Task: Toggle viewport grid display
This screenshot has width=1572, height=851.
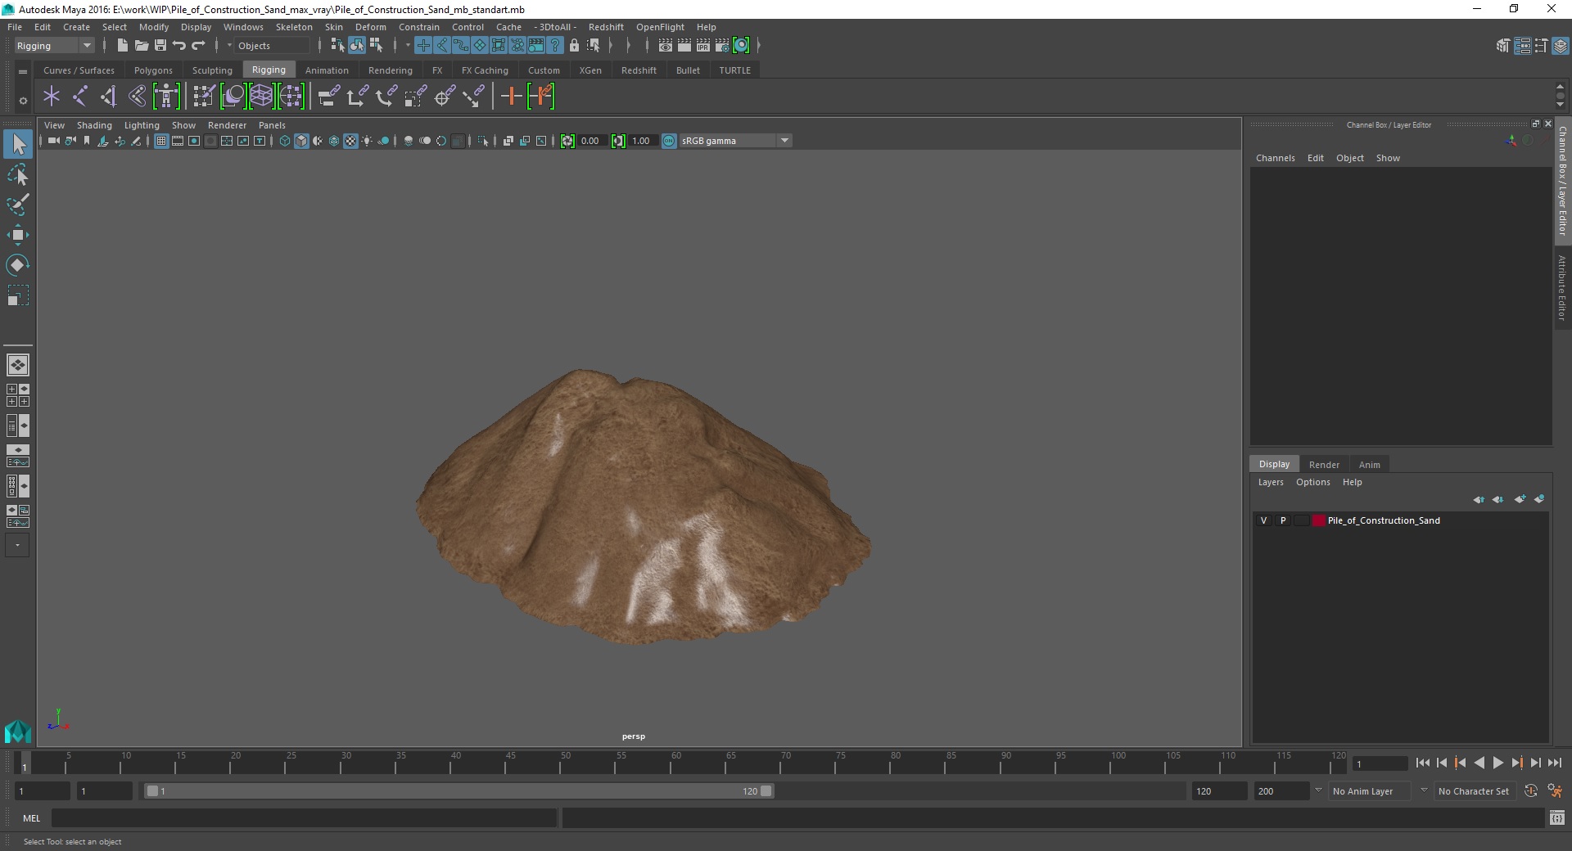Action: [x=161, y=141]
